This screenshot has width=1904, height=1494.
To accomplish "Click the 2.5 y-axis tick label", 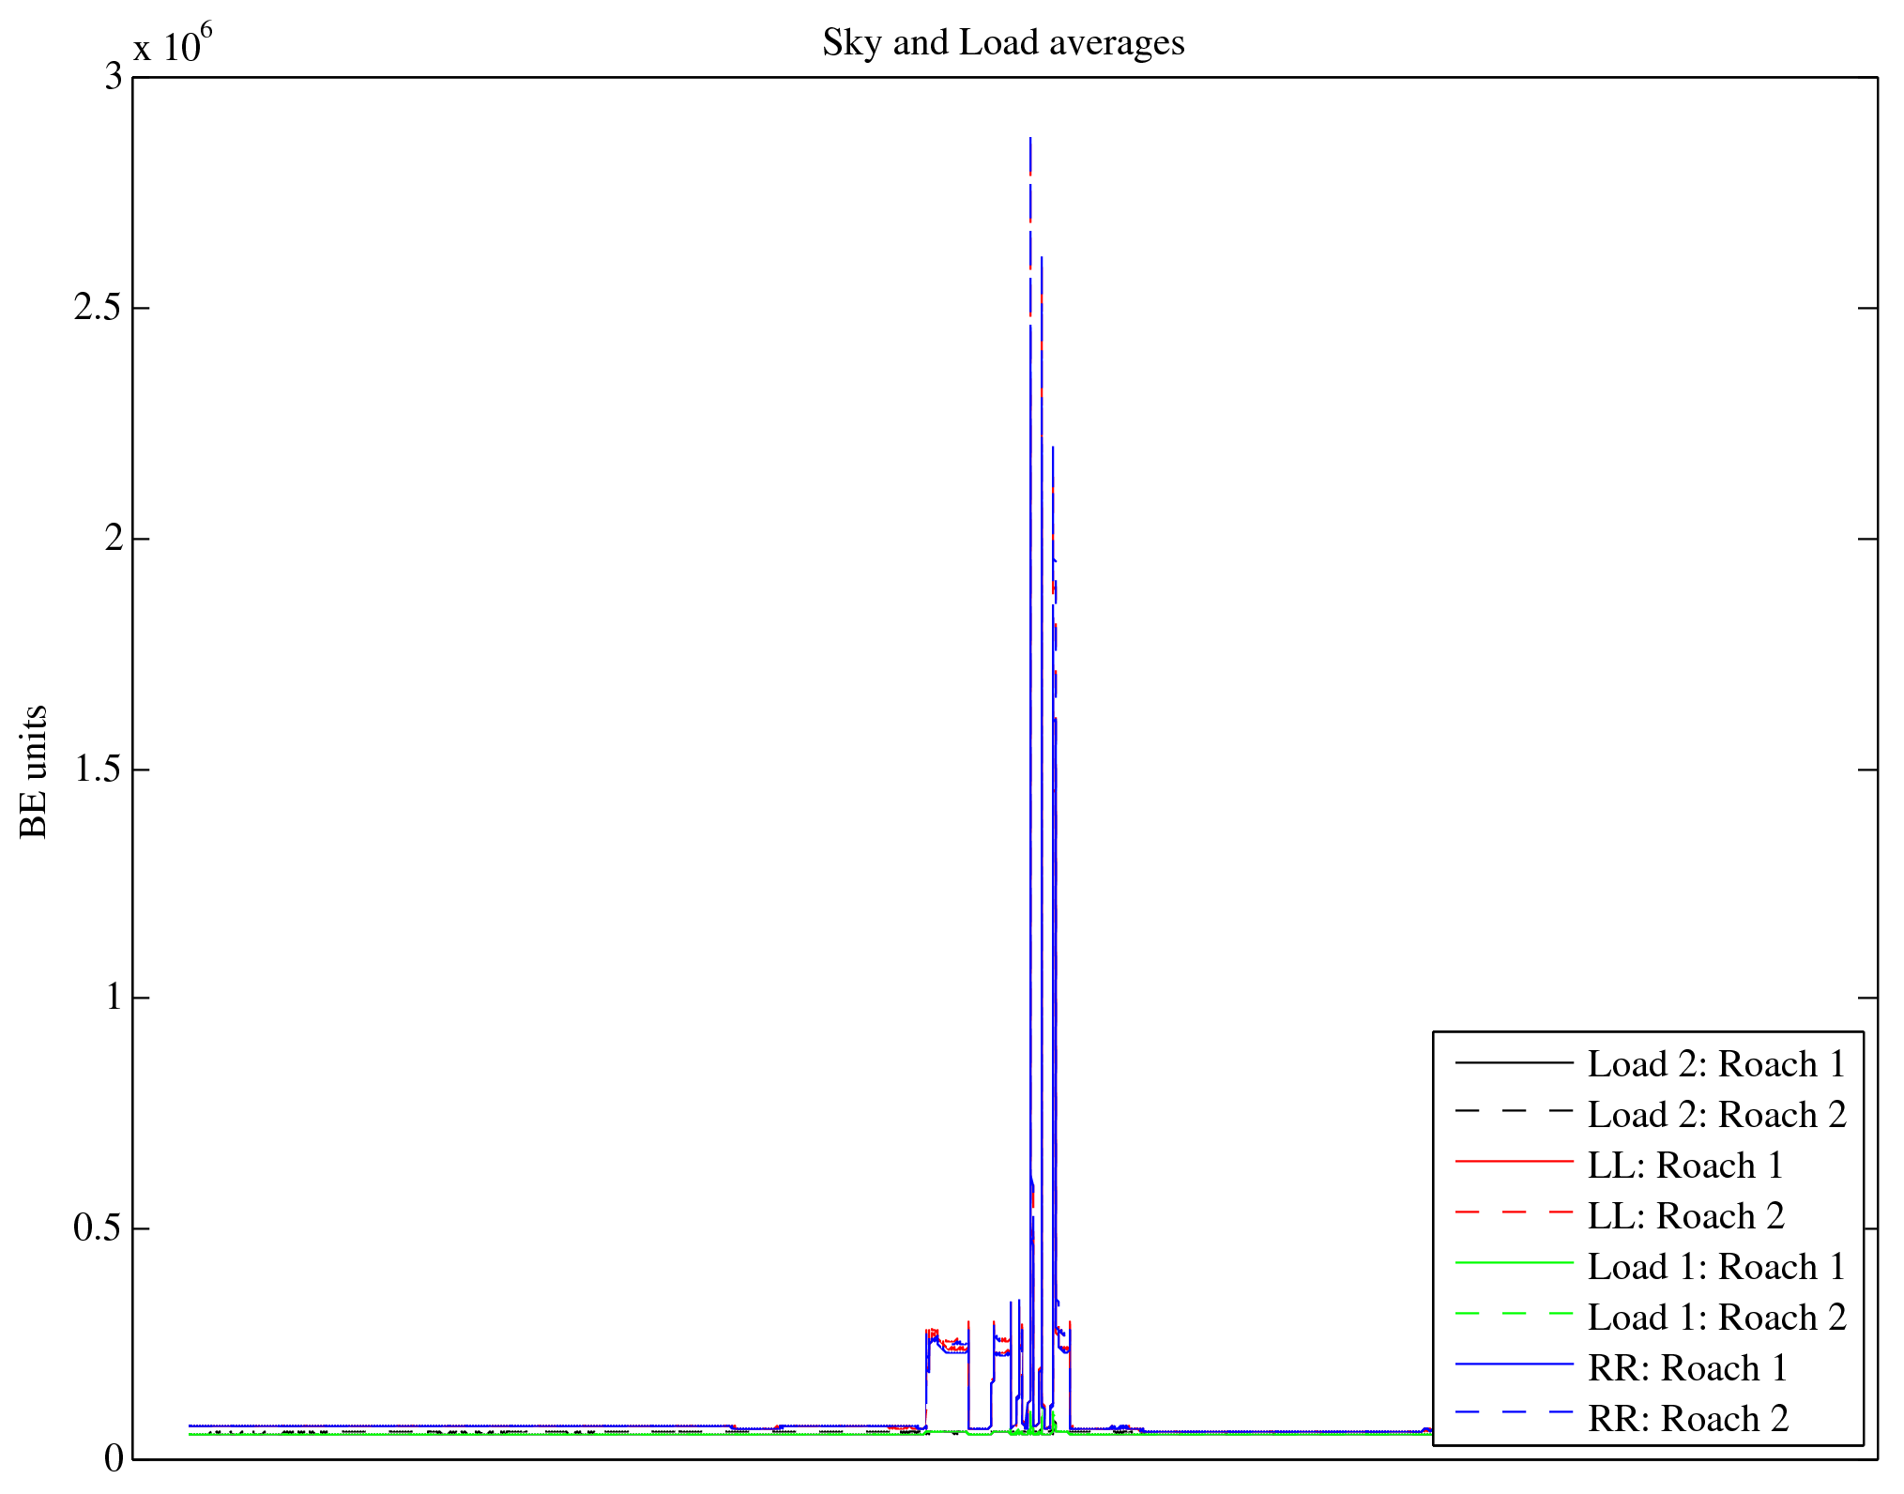I will pos(98,308).
